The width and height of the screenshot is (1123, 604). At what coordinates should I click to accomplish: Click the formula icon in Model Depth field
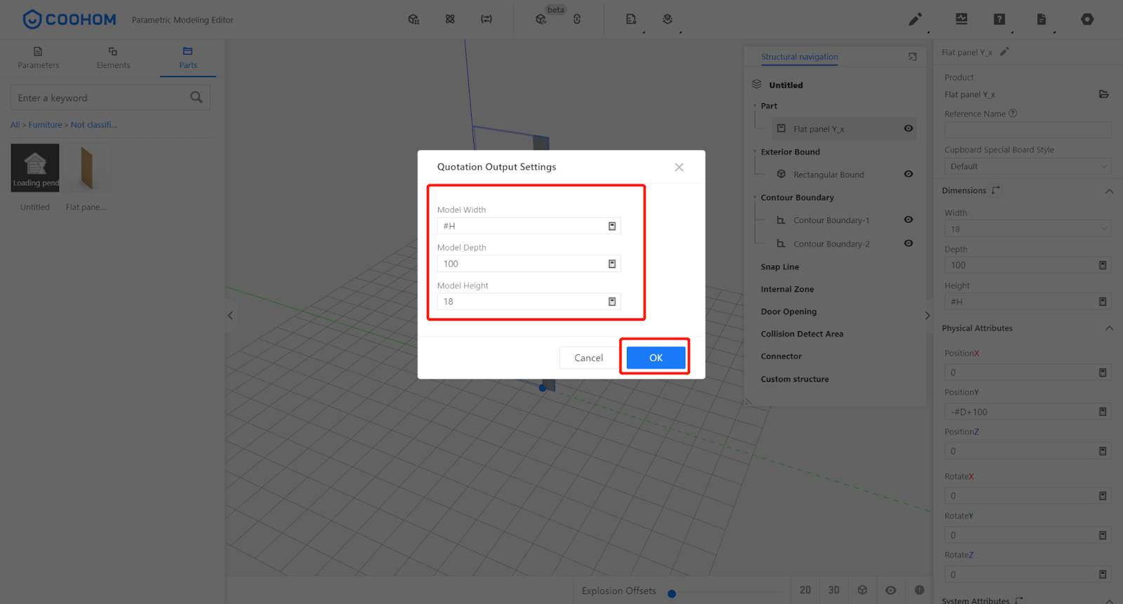pos(612,264)
